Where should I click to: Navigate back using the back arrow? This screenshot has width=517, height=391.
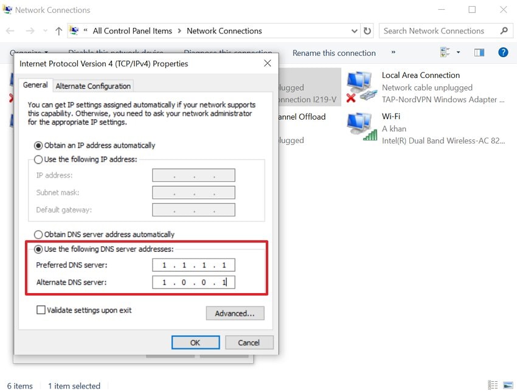point(10,30)
